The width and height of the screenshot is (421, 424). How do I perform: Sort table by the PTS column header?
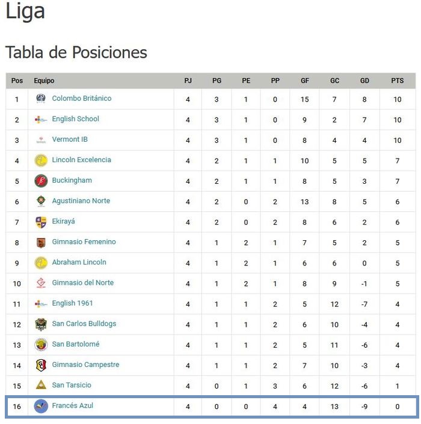coord(397,81)
